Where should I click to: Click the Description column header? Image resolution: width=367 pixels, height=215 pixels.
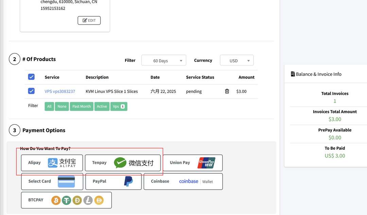click(x=97, y=77)
